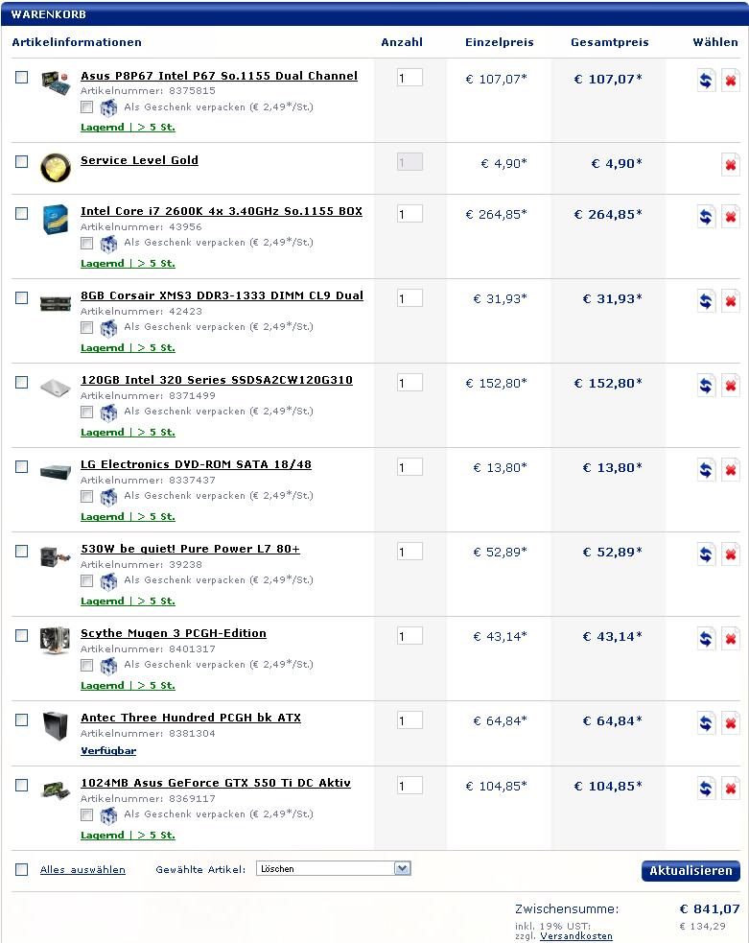Image resolution: width=749 pixels, height=943 pixels.
Task: Click the Service Level Gold link
Action: 139,160
